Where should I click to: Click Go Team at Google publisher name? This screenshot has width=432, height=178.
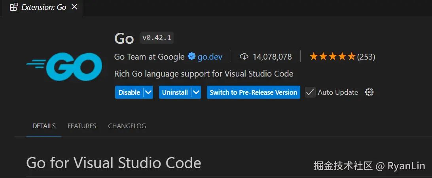(x=149, y=57)
